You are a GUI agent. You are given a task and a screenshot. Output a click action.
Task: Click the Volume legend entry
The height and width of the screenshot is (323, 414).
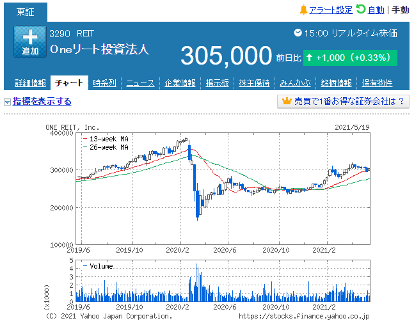[98, 266]
